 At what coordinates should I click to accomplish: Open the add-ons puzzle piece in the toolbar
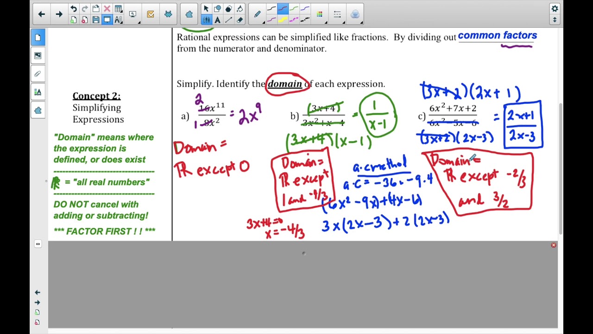(189, 14)
